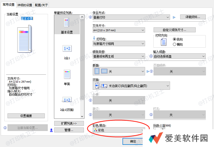Open the 彩色/黑白 color dropdown

click(119, 130)
